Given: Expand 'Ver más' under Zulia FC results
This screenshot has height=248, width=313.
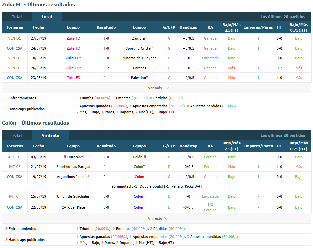Looking at the screenshot, I should click(158, 88).
